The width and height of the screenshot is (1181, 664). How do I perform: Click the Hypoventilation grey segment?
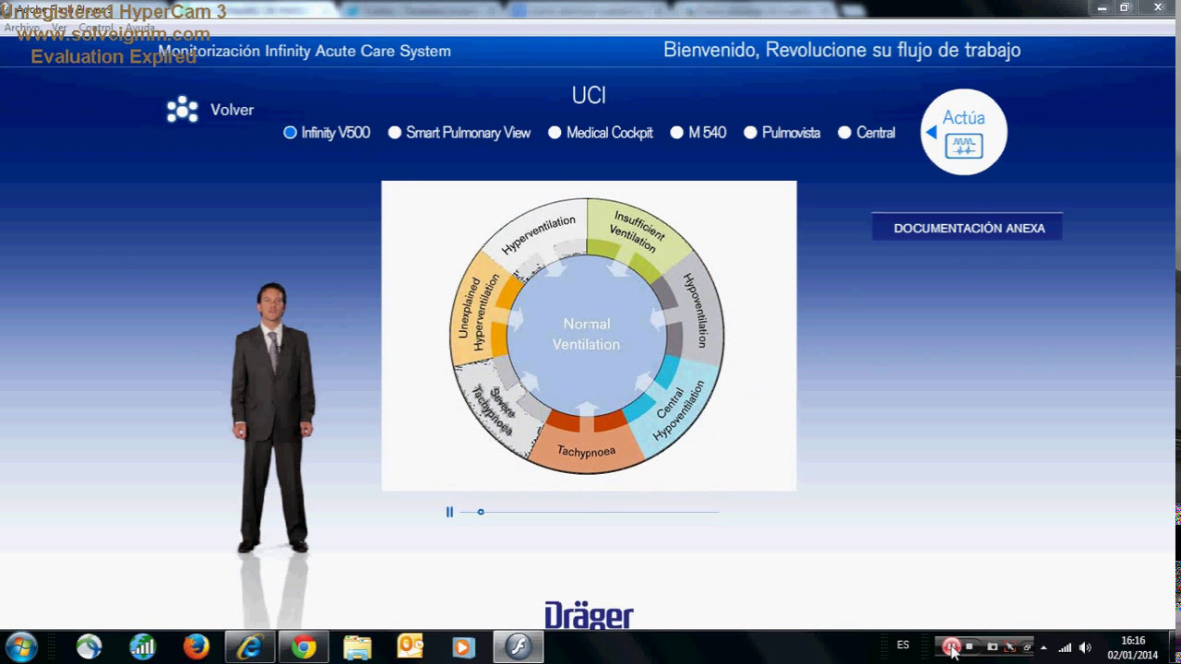pyautogui.click(x=697, y=311)
